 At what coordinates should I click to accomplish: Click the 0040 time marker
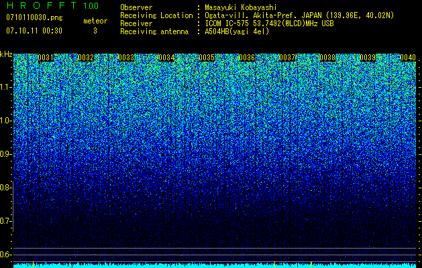click(408, 58)
